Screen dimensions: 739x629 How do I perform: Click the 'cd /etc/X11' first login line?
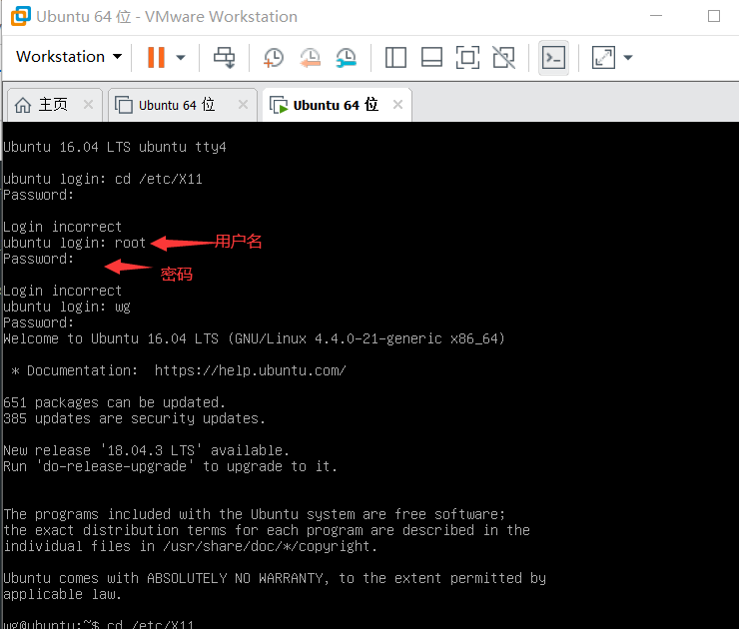click(x=103, y=180)
